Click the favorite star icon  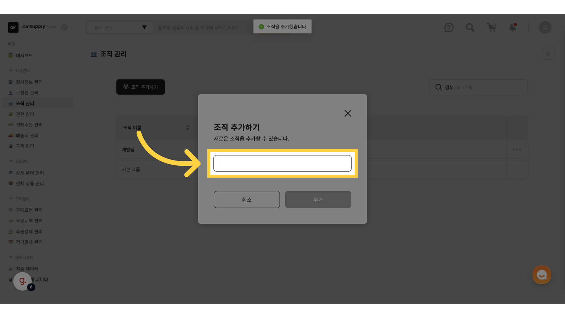click(548, 54)
